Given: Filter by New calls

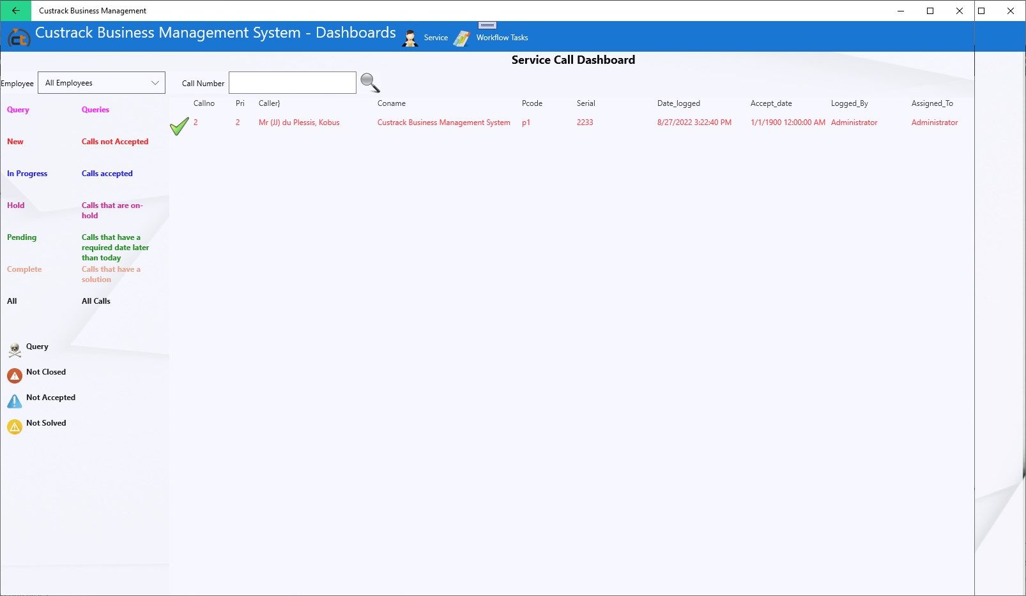Looking at the screenshot, I should click(15, 142).
